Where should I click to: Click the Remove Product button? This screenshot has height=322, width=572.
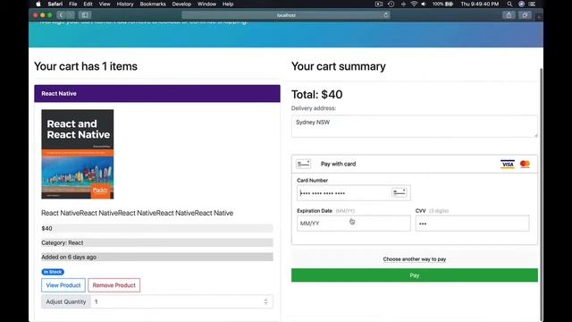[114, 285]
